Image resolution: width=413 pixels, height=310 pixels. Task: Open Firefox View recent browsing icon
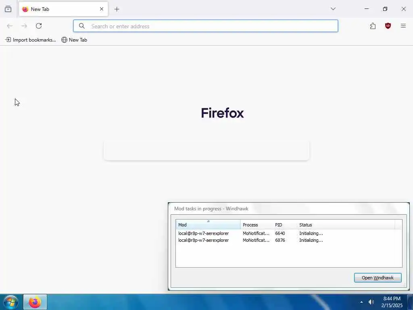pyautogui.click(x=8, y=9)
